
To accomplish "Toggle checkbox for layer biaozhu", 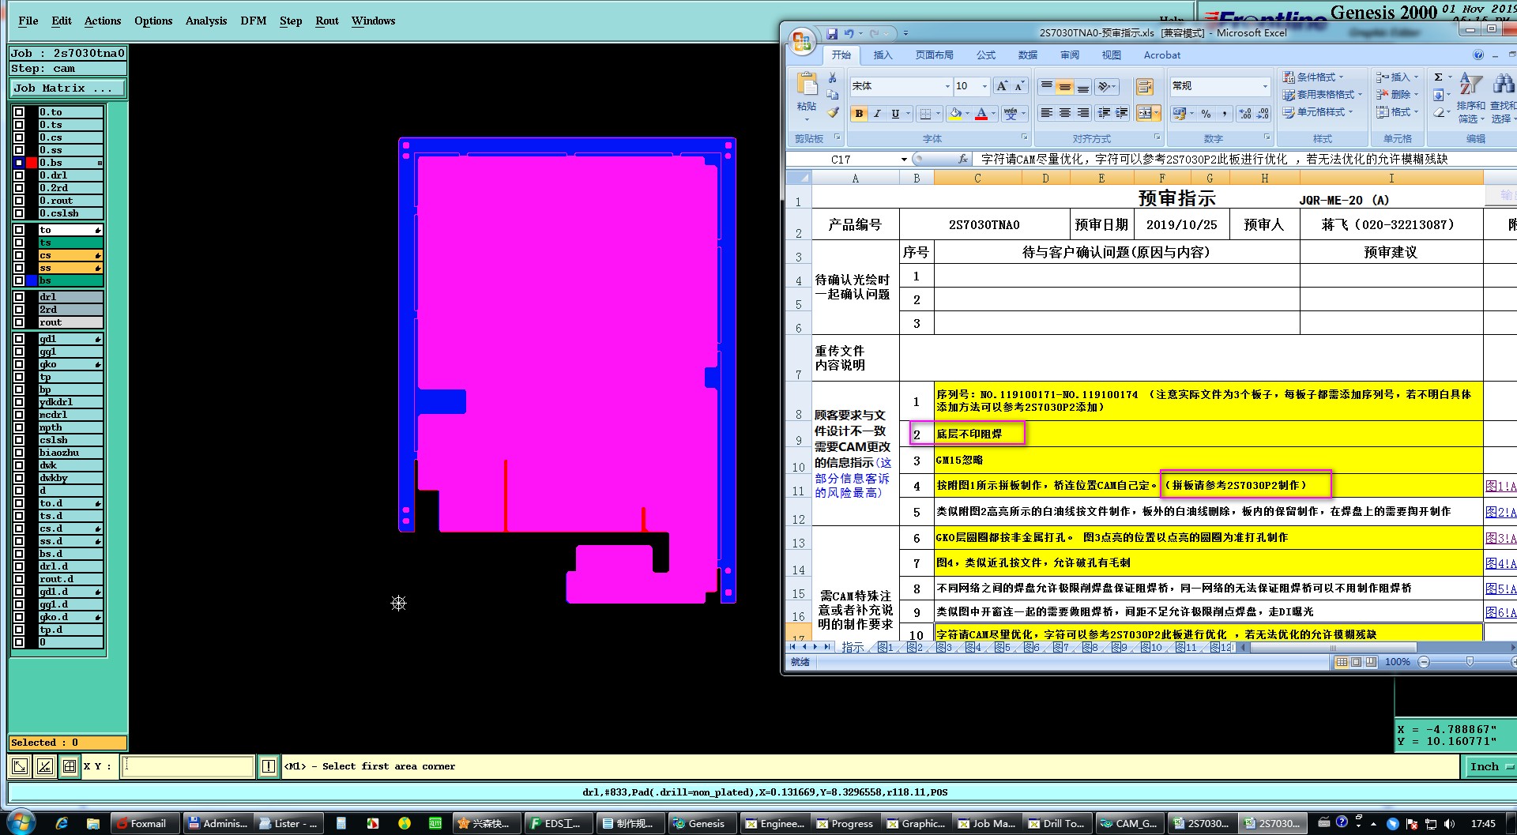I will coord(19,453).
